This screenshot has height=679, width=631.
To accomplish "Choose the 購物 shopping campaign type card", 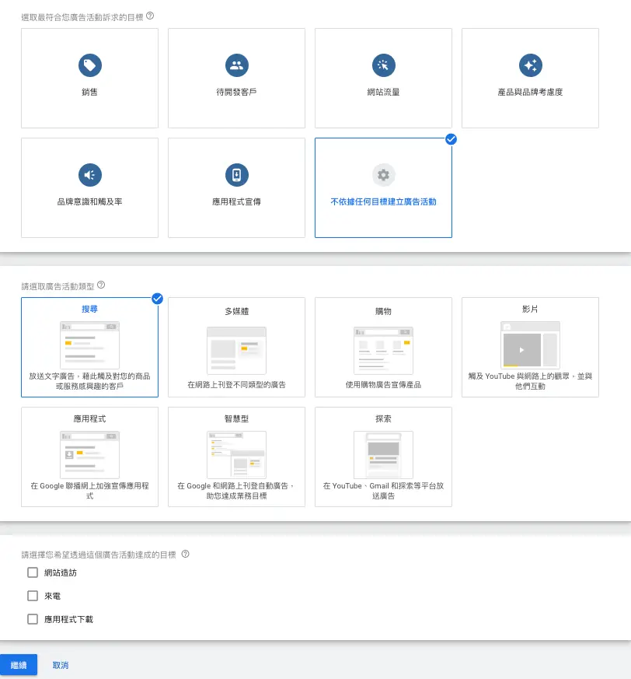I will click(383, 348).
